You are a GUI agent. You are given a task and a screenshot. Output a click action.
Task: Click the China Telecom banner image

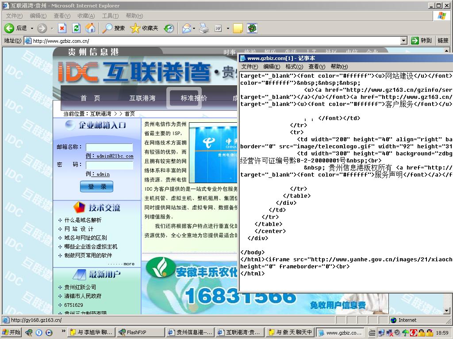pyautogui.click(x=213, y=152)
